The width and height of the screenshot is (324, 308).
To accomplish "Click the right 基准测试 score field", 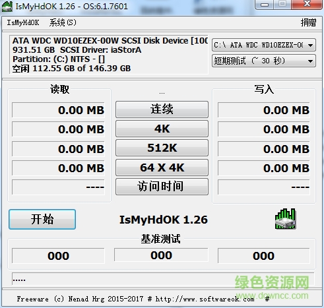I will point(264,256).
